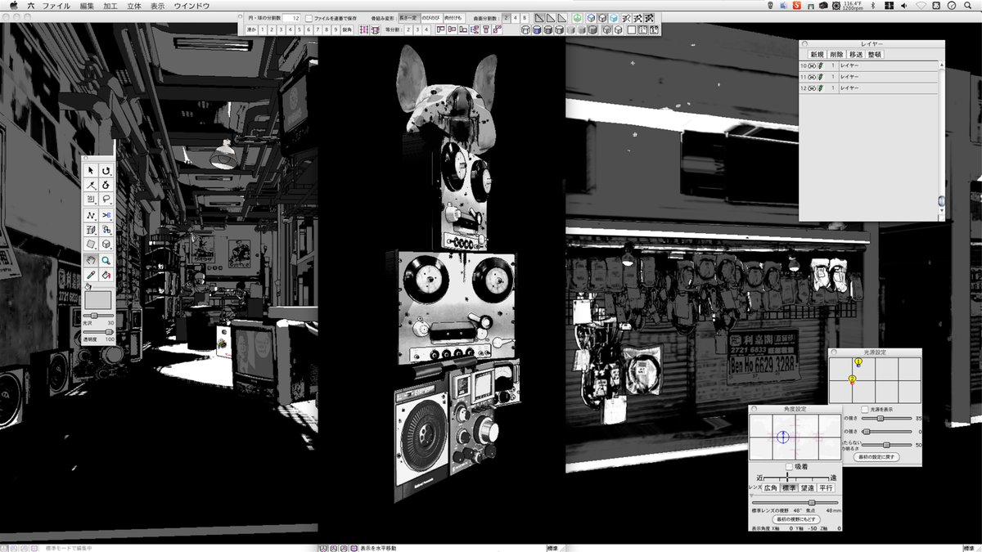Click the highlighted running figure pose icon
Viewport: 982px width, 552px height.
649,17
